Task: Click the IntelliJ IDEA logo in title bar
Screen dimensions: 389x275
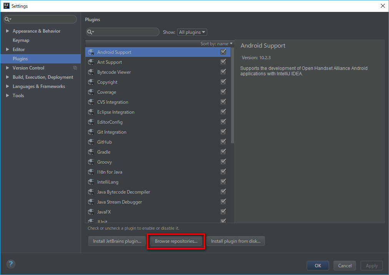Action: pos(6,6)
